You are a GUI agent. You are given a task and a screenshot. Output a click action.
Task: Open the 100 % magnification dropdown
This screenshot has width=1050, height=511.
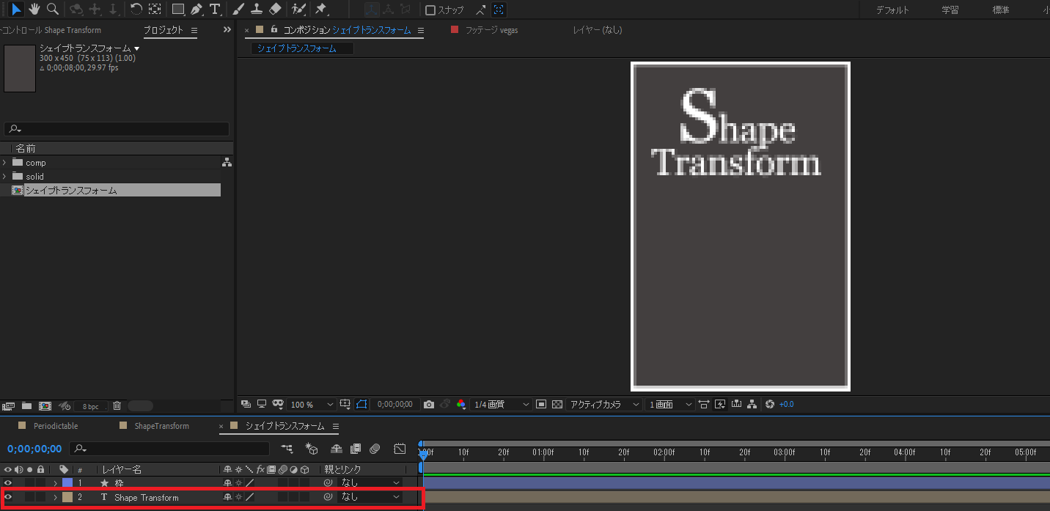tap(312, 405)
